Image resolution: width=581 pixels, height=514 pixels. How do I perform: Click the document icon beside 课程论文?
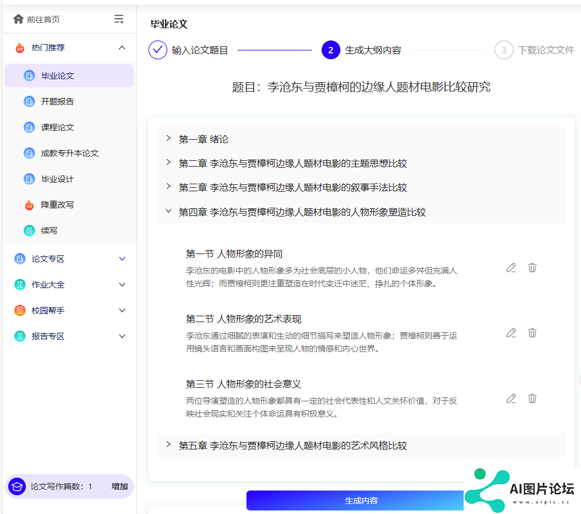[x=29, y=127]
